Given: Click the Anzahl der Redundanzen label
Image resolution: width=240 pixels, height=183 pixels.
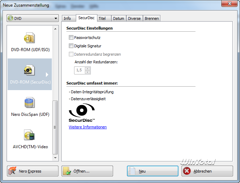Looking at the screenshot, I should point(96,62).
